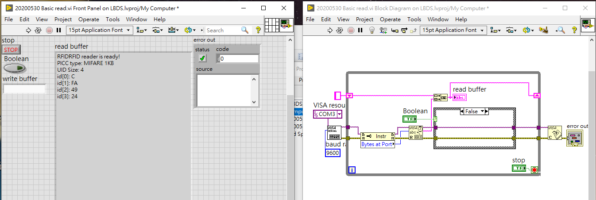Viewport: 596px width, 200px height.
Task: Select Concatenate Strings node on diagram
Action: (x=440, y=97)
